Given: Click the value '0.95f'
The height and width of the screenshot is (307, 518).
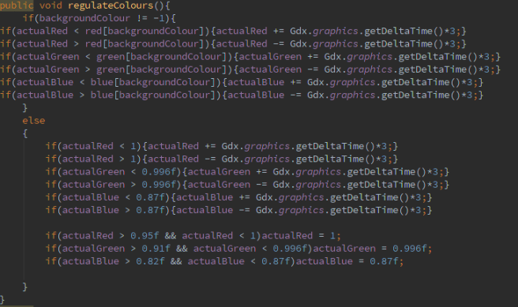Looking at the screenshot, I should [x=145, y=236].
